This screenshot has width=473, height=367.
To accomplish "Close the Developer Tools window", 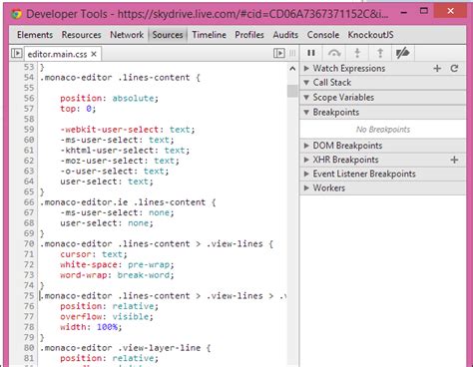I will click(x=451, y=11).
